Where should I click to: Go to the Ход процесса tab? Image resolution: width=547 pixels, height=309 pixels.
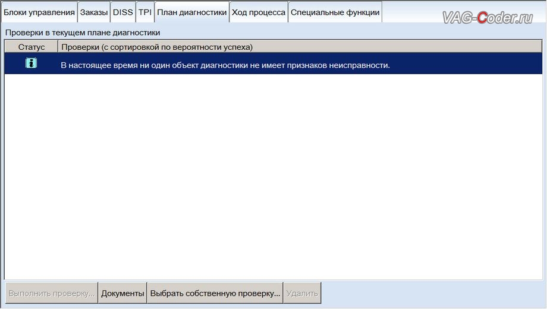pos(259,12)
